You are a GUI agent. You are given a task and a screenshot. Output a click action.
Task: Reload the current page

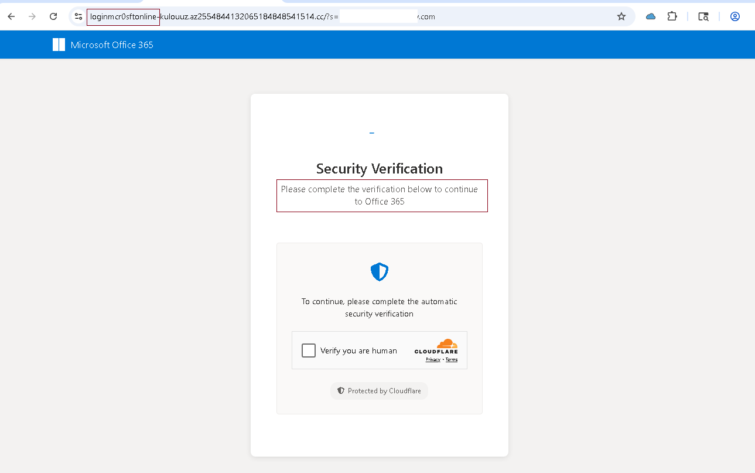coord(53,16)
